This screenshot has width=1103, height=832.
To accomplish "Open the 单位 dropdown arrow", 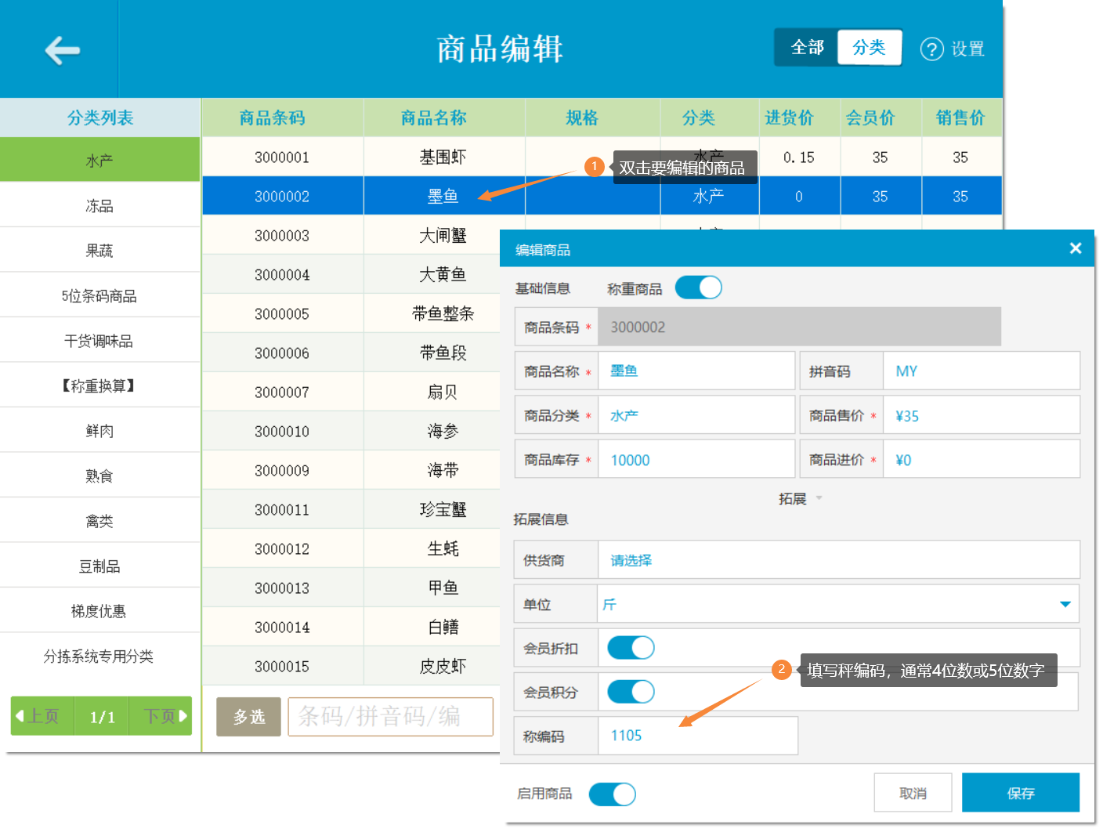I will (x=1065, y=604).
